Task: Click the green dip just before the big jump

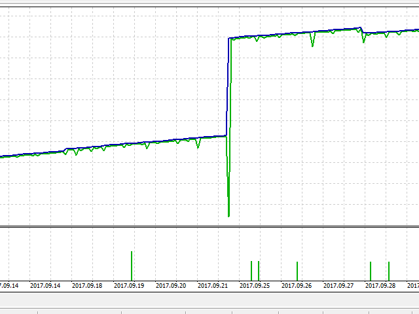Action: pos(198,147)
